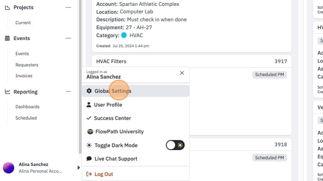Click the blue HVAC category color dot
This screenshot has height=181, width=323.
pyautogui.click(x=124, y=35)
